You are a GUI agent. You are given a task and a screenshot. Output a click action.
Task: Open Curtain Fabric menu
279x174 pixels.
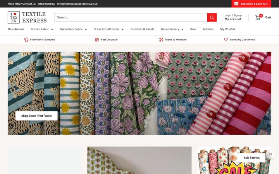pos(40,29)
